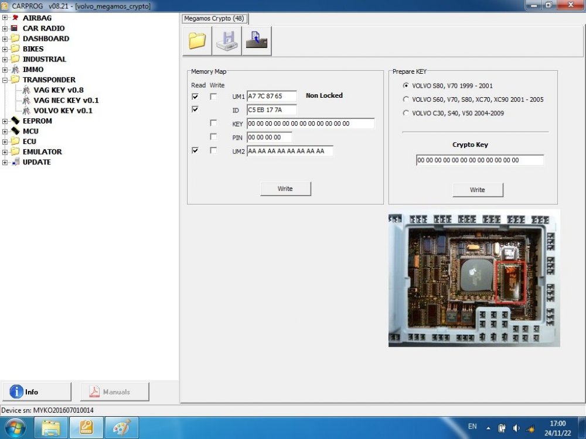
Task: Click the BIKES folder icon
Action: [15, 49]
